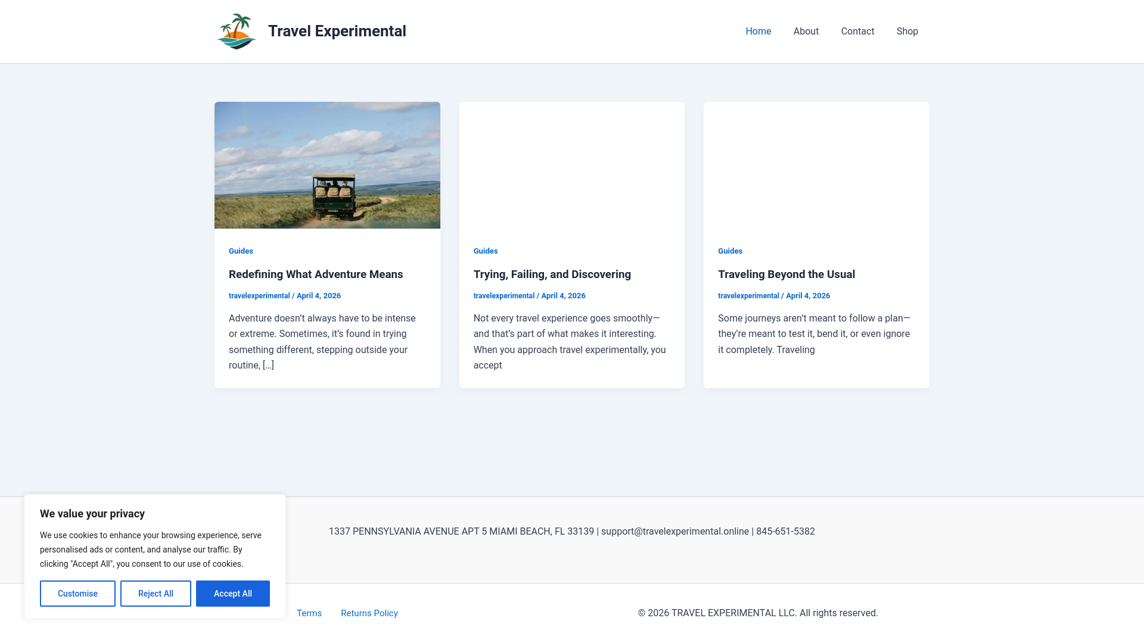1144x643 pixels.
Task: Open the Terms footer link
Action: click(x=309, y=613)
